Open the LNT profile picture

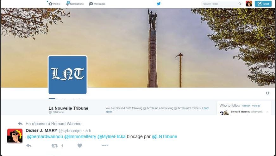pyautogui.click(x=68, y=75)
